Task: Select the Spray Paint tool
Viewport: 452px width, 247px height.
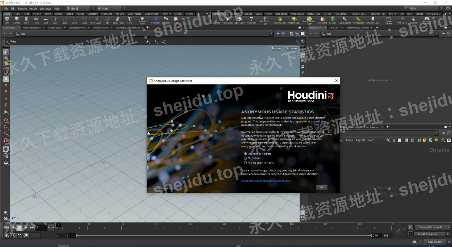Action: click(x=118, y=20)
